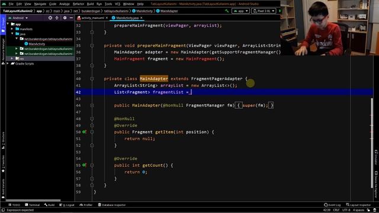This screenshot has height=213, width=379.
Task: Collapse the app module node
Action: tap(8, 24)
